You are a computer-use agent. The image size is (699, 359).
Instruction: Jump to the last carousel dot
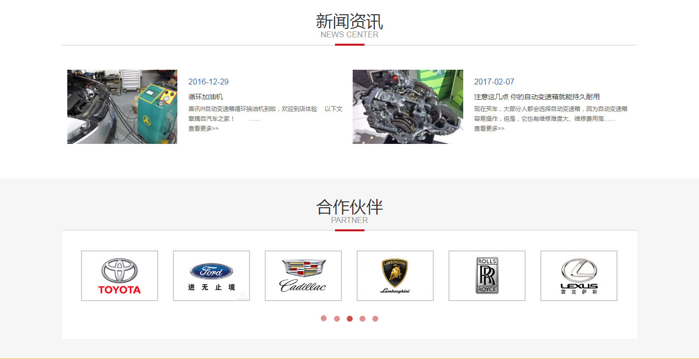375,319
